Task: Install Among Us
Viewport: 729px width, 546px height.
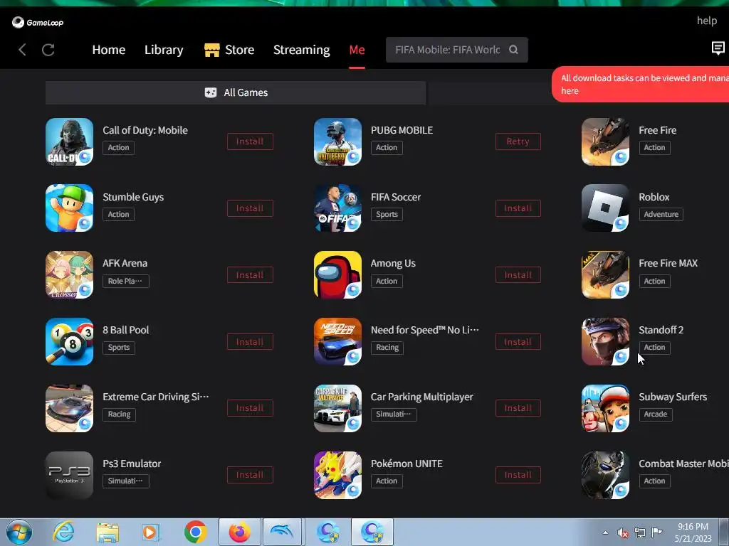Action: [518, 275]
